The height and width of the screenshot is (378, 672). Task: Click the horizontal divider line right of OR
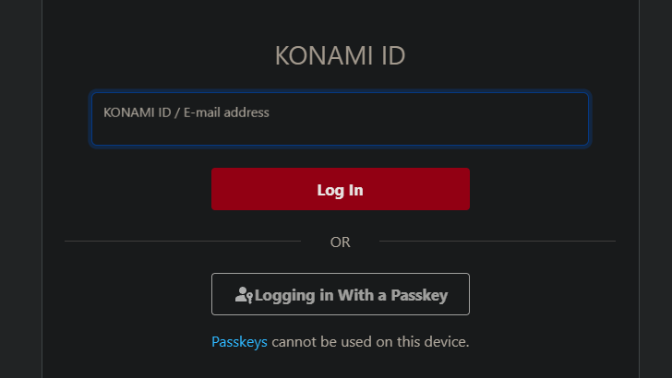(497, 242)
